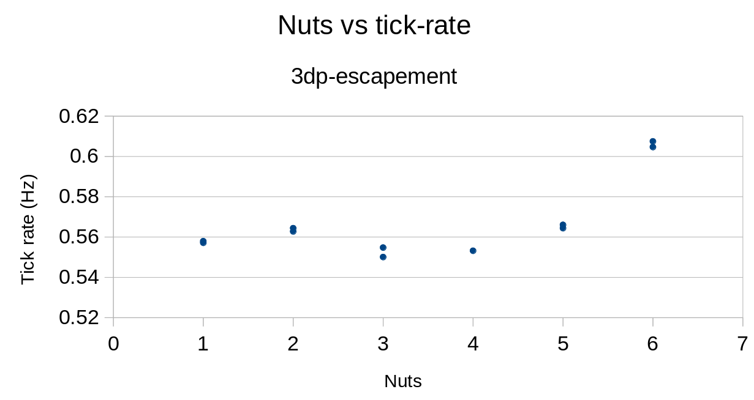The width and height of the screenshot is (754, 400).
Task: Click the 0 label on the x-axis
Action: click(x=113, y=344)
